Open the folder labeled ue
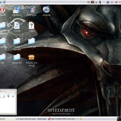This screenshot has width=121, height=121. (3, 57)
